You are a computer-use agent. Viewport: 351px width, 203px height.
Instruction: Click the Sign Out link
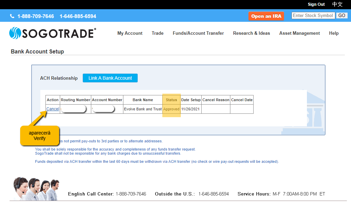[x=316, y=4]
